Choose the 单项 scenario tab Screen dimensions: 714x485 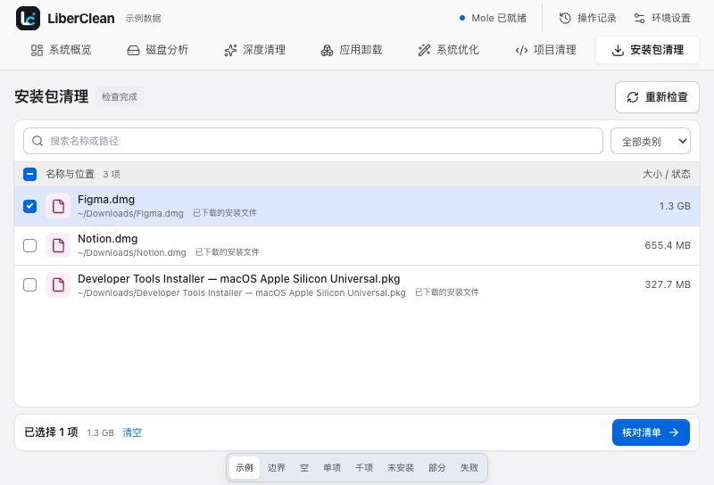tap(332, 468)
